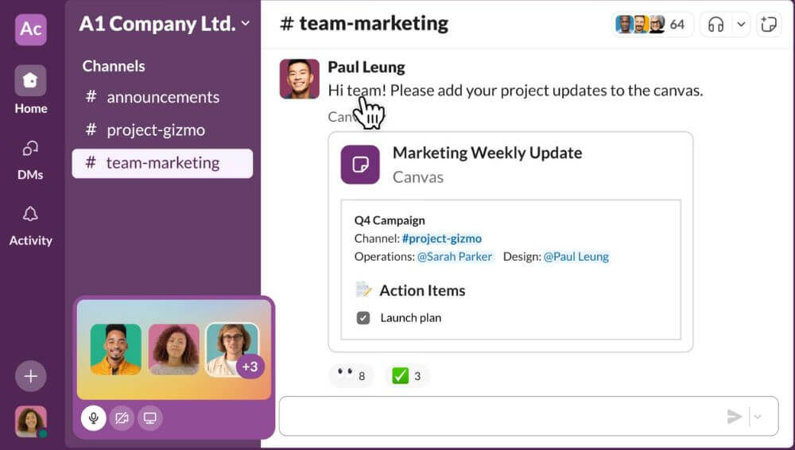The image size is (795, 450).
Task: Click the Q4 Campaign heading
Action: [390, 221]
